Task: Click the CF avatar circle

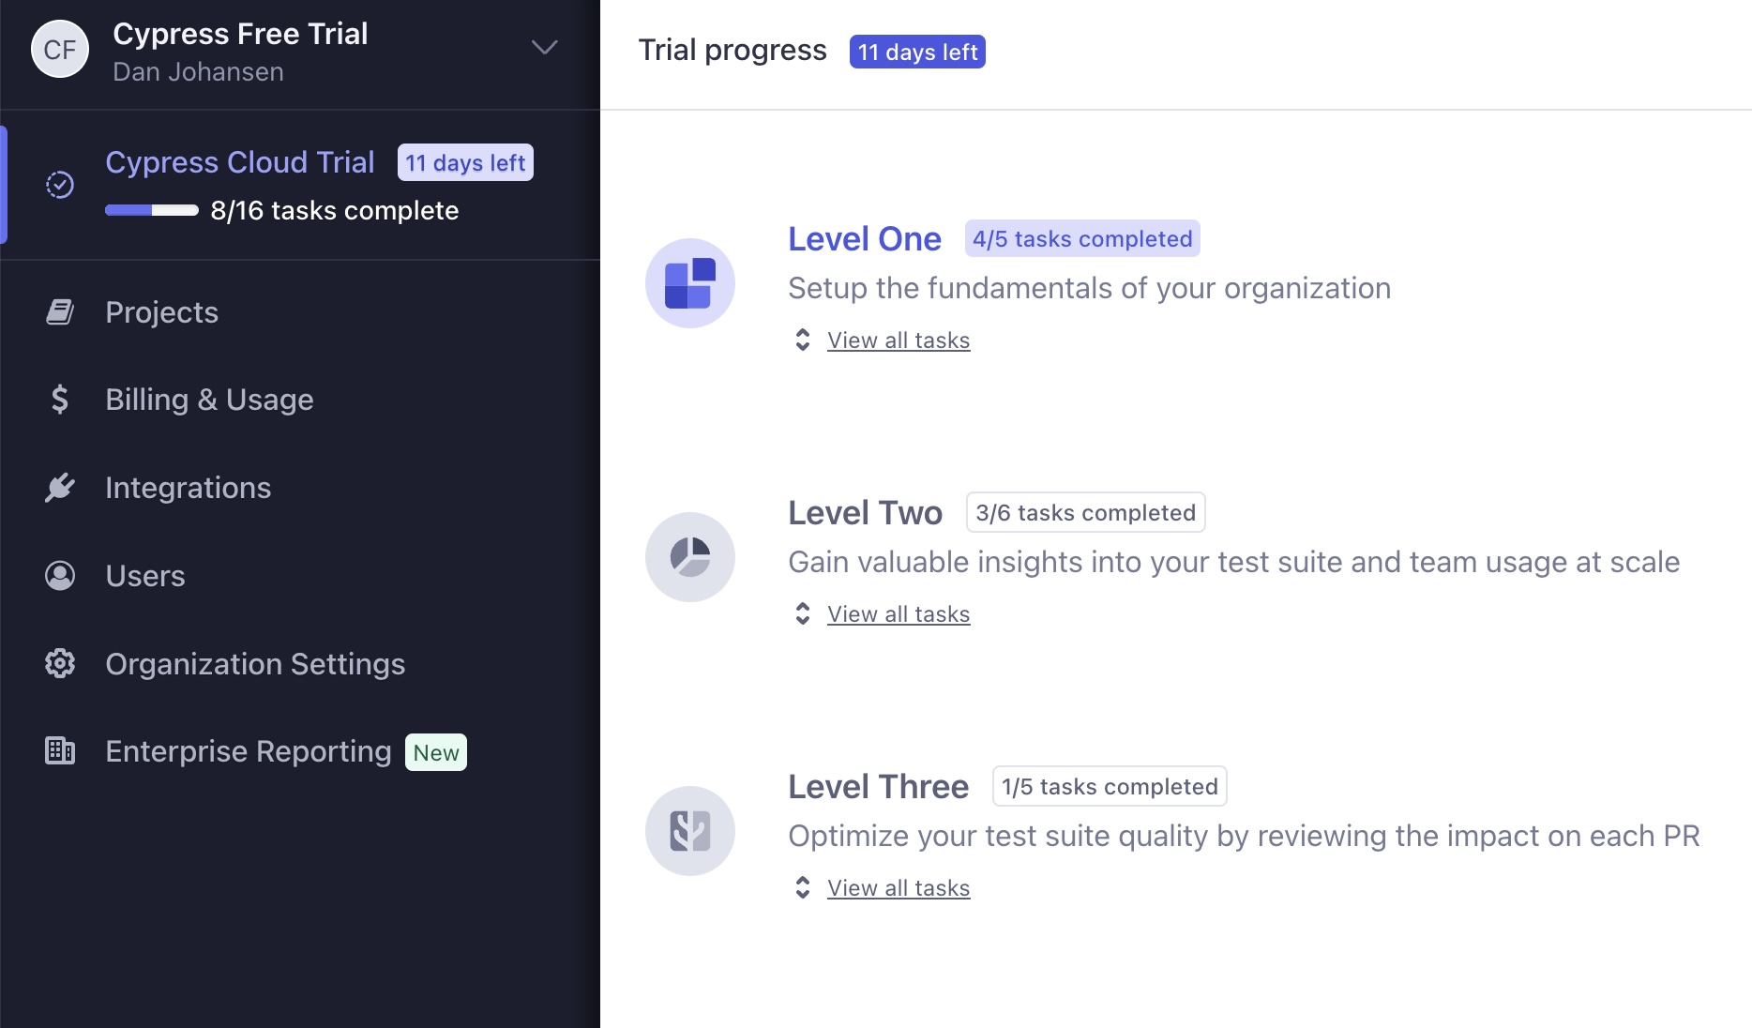Action: 60,48
